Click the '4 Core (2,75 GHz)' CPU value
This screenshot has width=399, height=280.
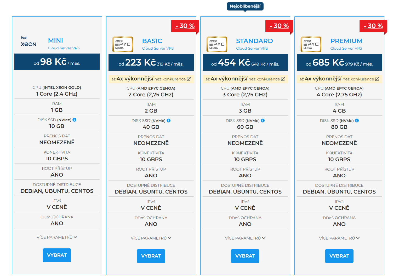pyautogui.click(x=339, y=95)
